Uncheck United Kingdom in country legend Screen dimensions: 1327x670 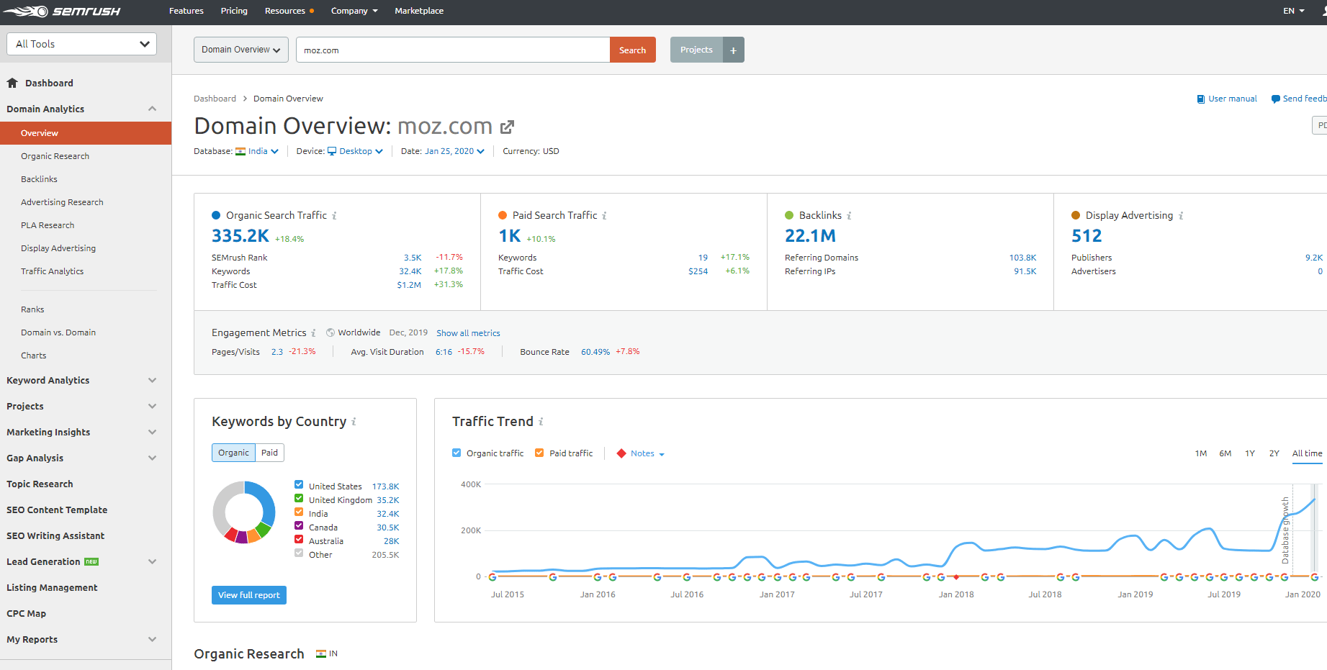[299, 498]
